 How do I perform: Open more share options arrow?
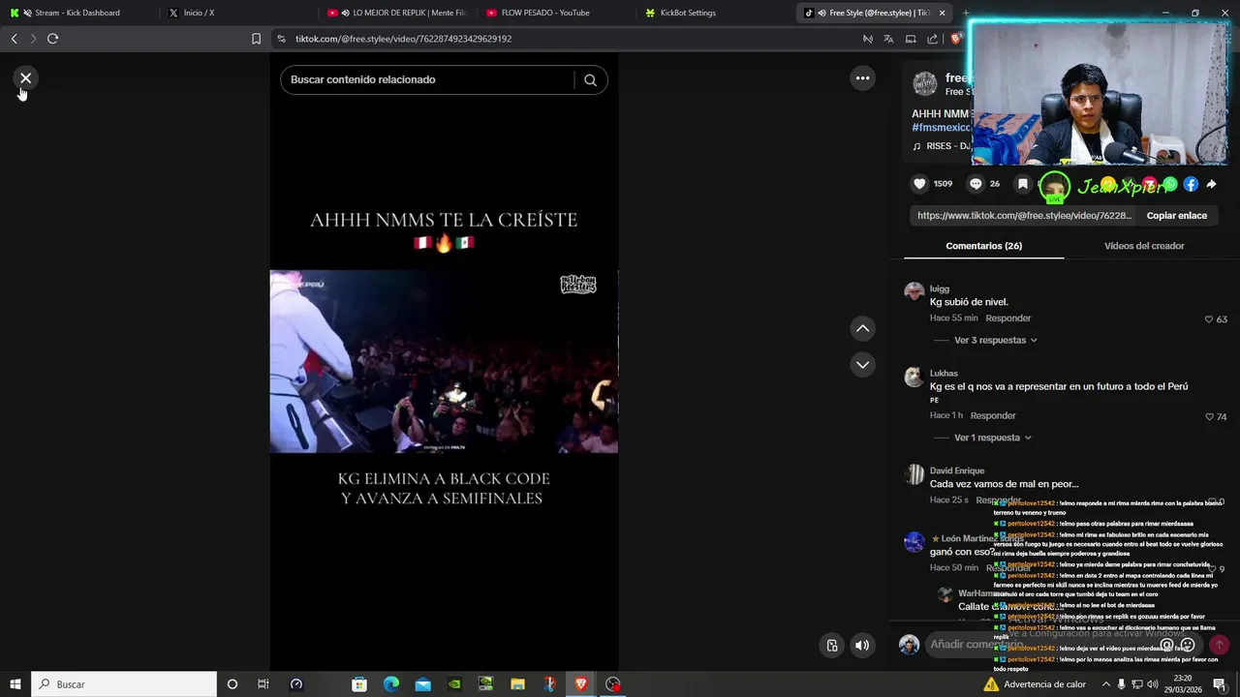click(1211, 184)
